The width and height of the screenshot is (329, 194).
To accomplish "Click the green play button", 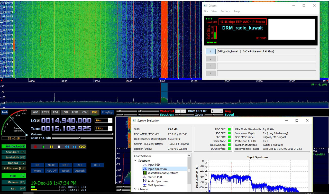I will pos(43,147).
